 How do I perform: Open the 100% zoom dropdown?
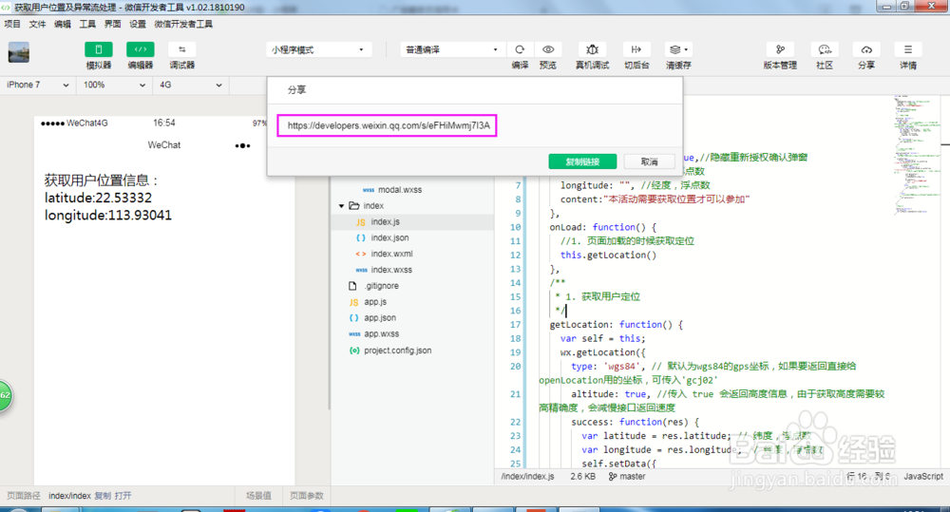114,85
